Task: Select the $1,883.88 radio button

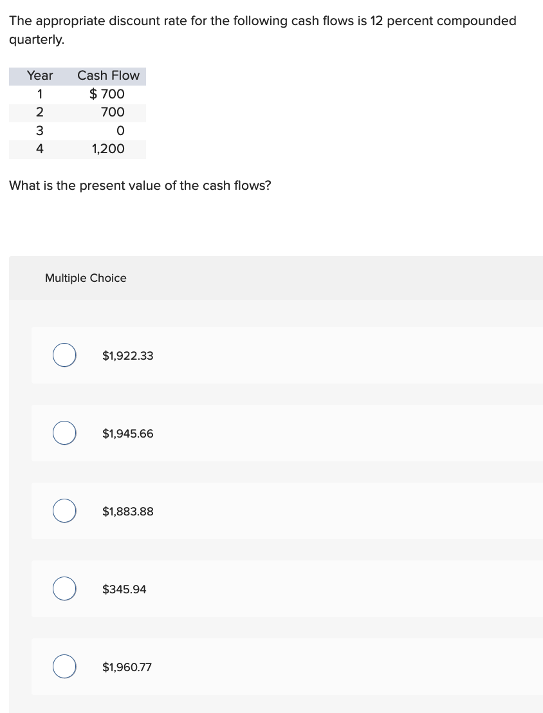Action: 64,510
